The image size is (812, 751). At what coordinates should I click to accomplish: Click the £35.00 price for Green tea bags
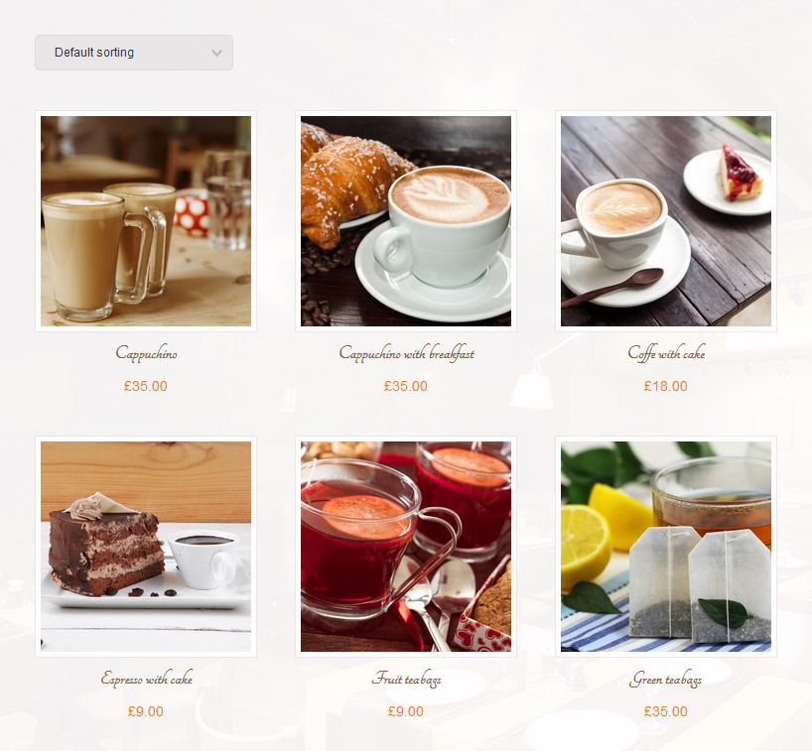665,711
